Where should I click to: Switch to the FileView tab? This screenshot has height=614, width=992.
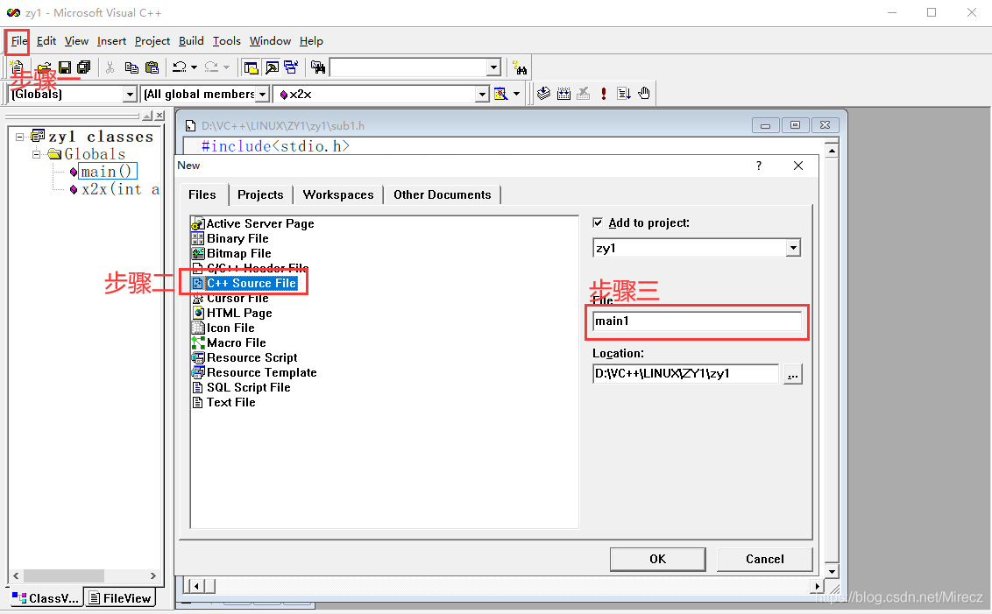click(120, 598)
